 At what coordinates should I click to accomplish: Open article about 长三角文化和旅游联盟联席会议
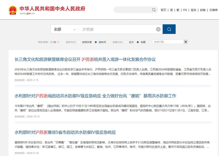click(85, 59)
